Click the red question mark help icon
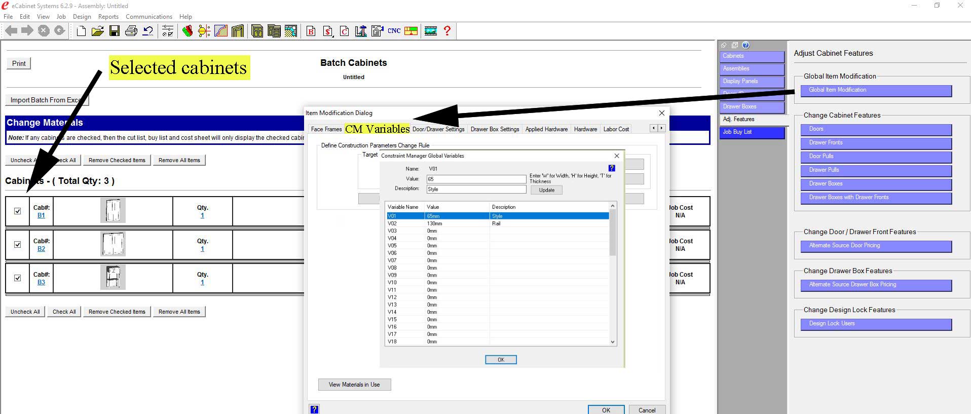This screenshot has height=414, width=971. pos(447,31)
